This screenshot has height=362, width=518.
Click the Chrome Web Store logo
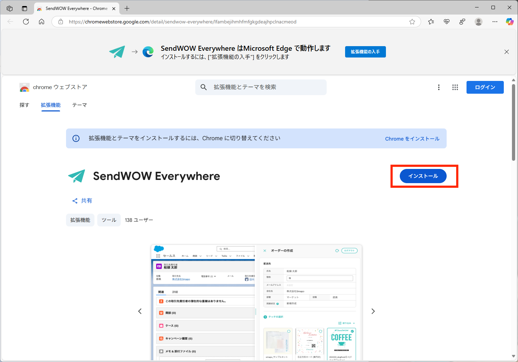[x=24, y=87]
